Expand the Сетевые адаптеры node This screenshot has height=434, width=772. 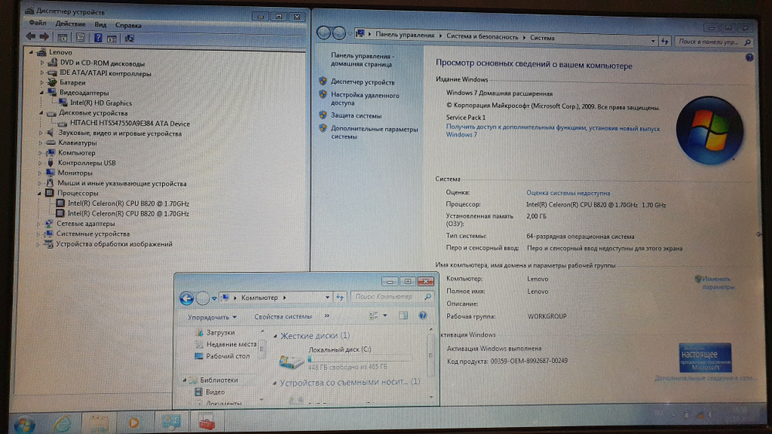39,224
